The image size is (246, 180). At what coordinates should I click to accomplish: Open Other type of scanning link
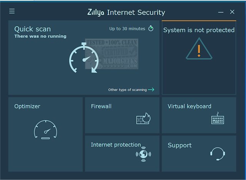coord(127,90)
